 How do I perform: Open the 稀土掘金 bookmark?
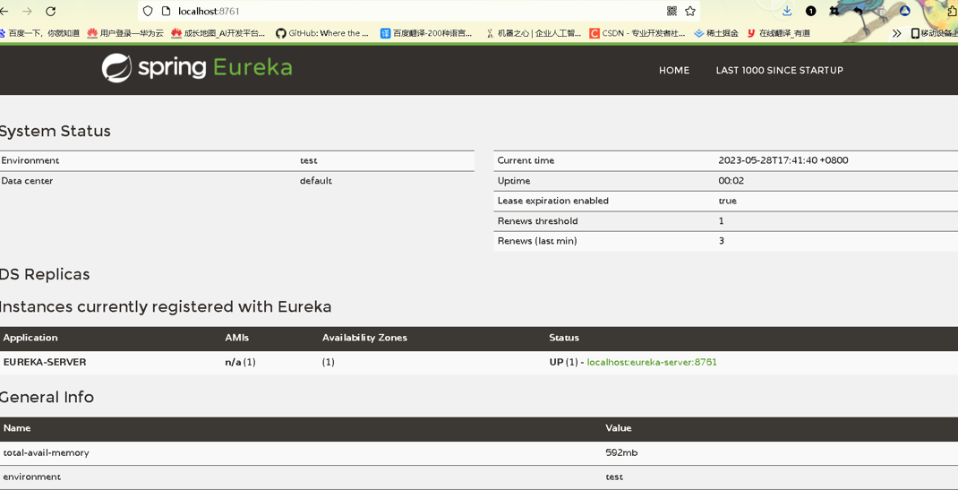tap(716, 33)
